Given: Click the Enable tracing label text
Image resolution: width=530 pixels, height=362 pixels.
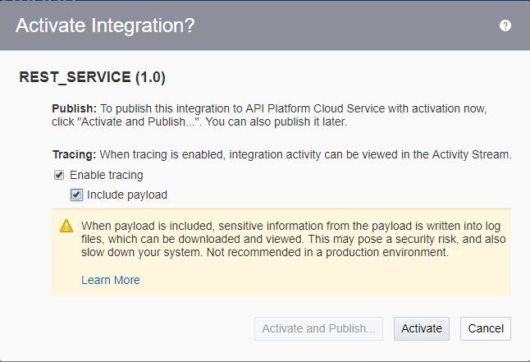Looking at the screenshot, I should coord(106,175).
